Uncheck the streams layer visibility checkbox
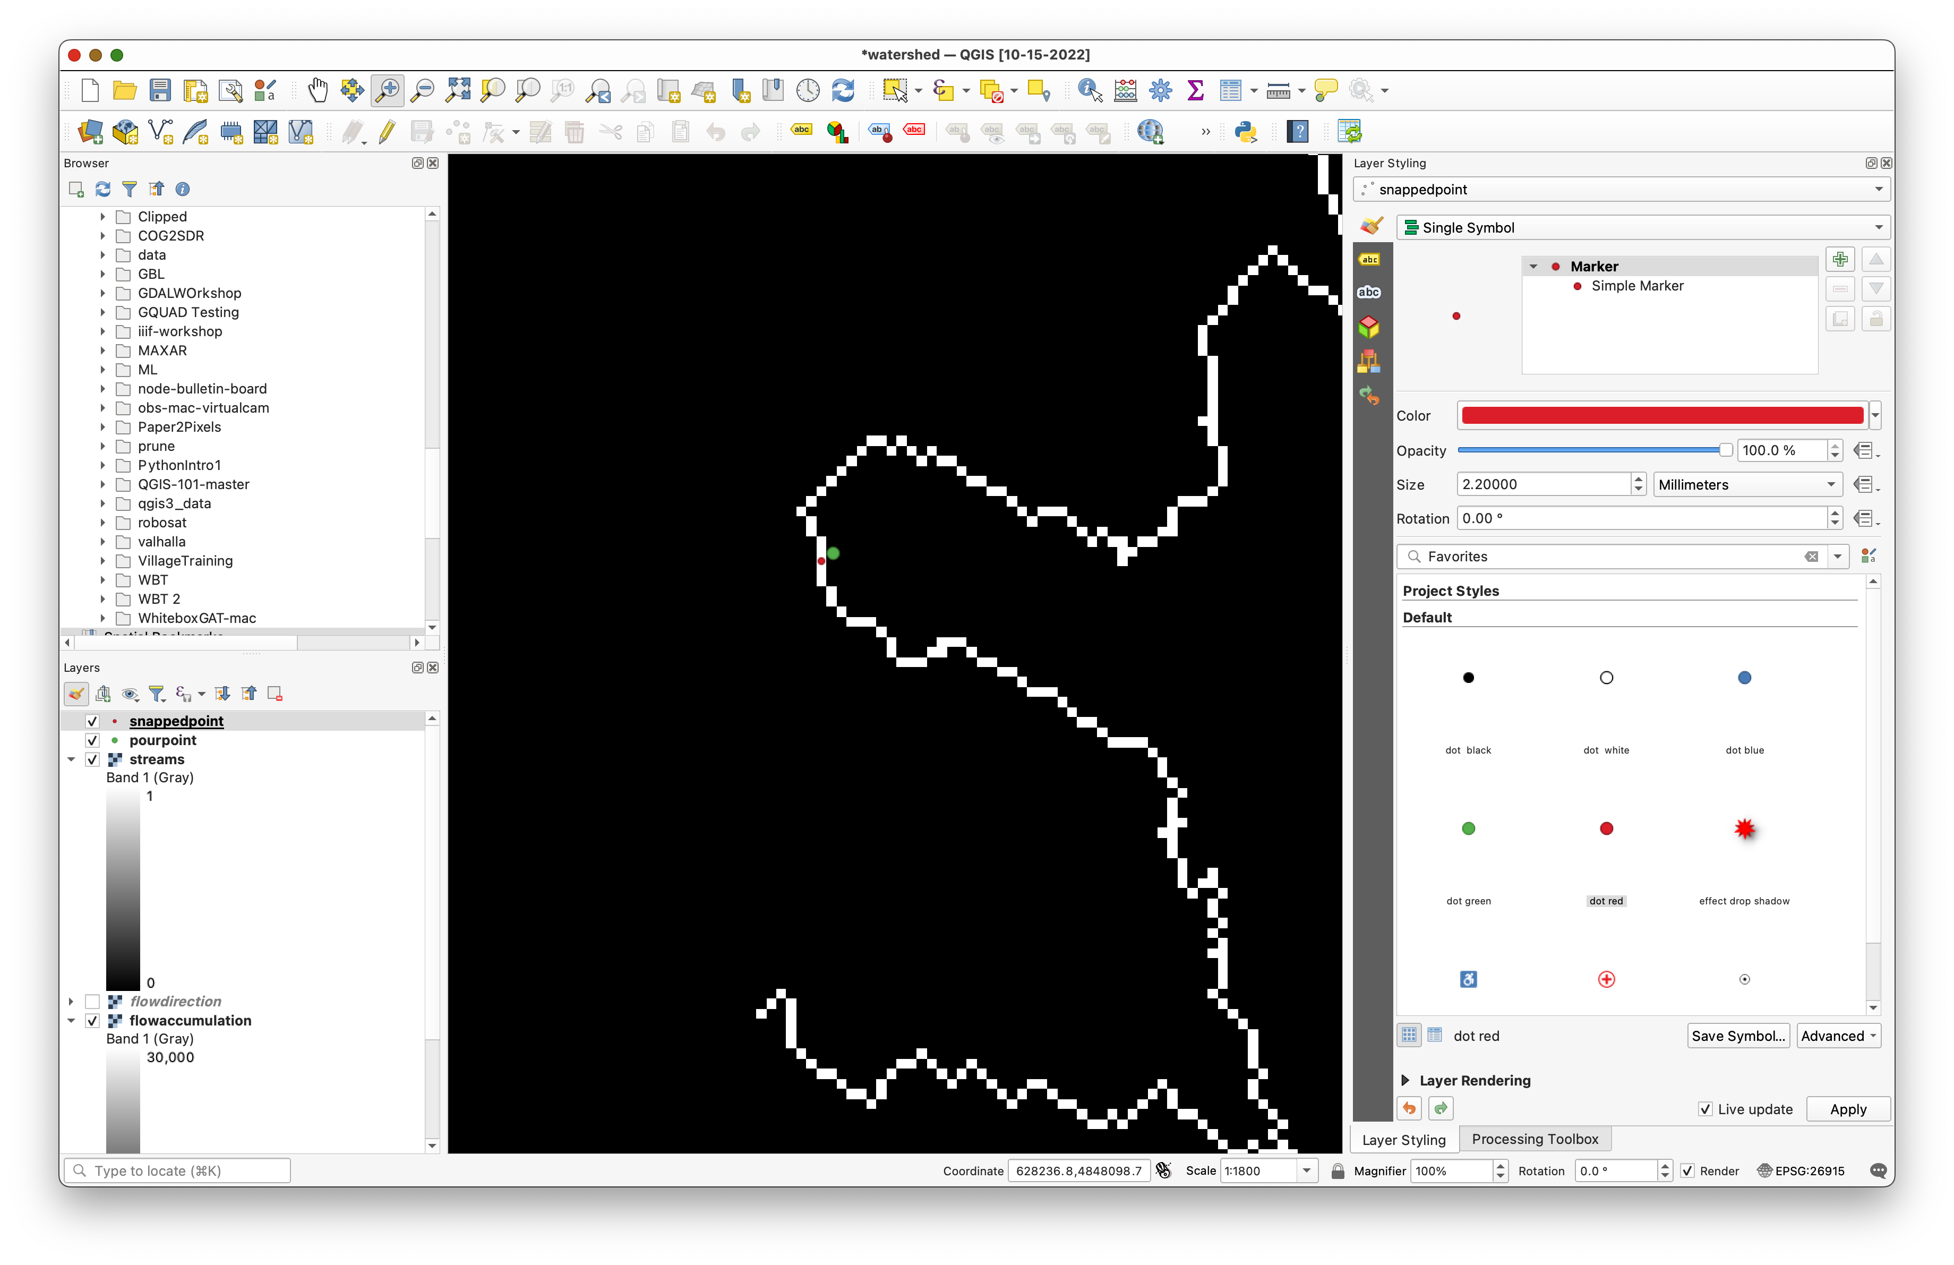The width and height of the screenshot is (1954, 1265). 92,759
